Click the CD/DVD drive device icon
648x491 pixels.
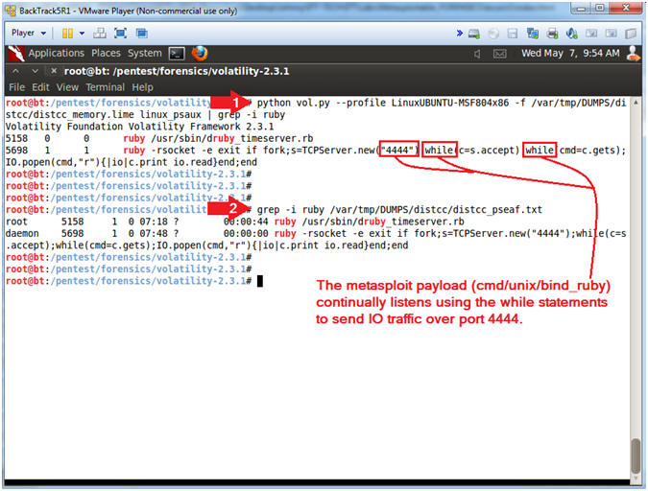tap(493, 34)
